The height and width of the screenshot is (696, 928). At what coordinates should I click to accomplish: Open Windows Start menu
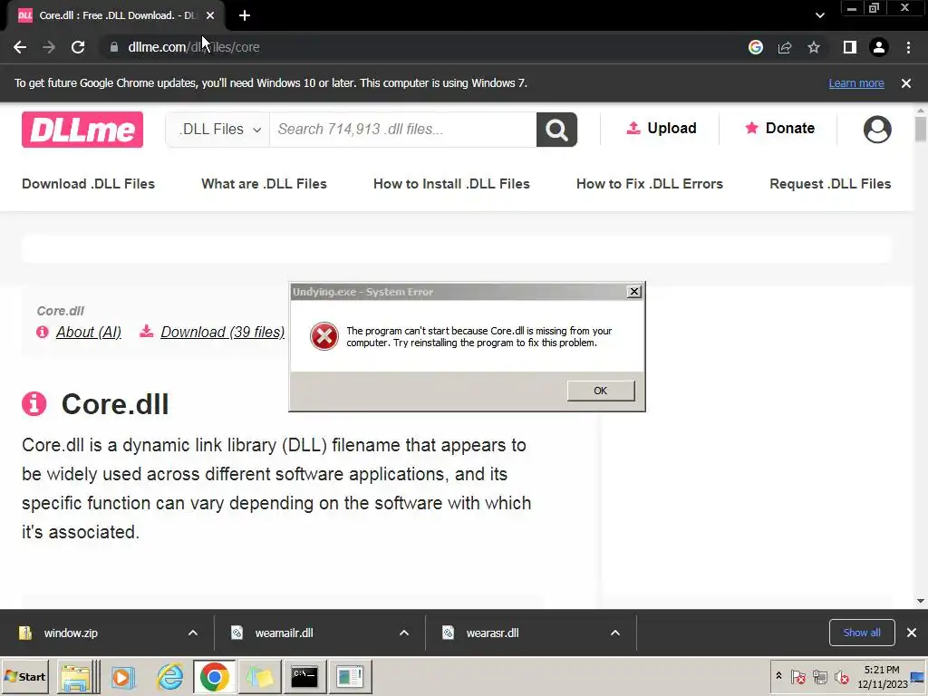[x=24, y=676]
